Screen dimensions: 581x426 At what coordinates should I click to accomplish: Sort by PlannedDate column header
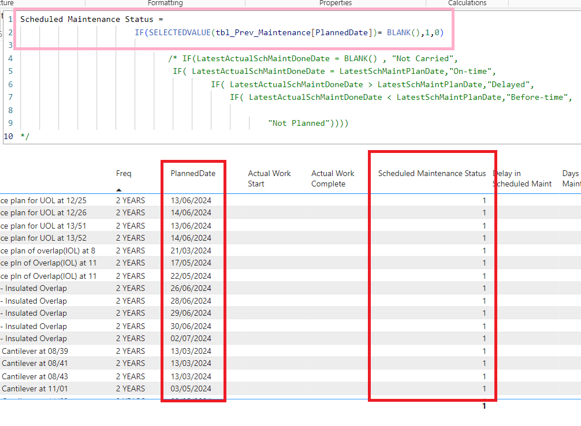coord(193,173)
